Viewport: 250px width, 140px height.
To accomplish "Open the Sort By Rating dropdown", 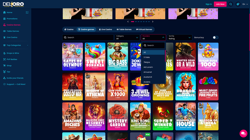I will [x=179, y=37].
